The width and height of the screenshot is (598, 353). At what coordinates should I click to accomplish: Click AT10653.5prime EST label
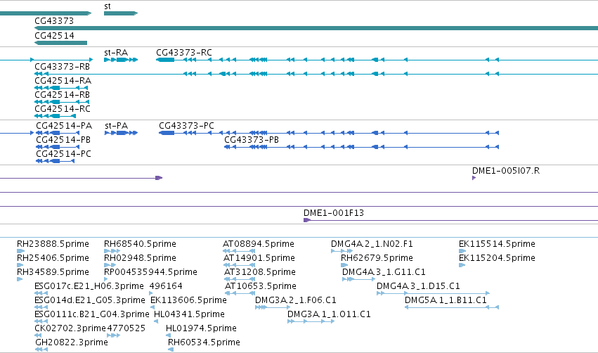point(261,286)
